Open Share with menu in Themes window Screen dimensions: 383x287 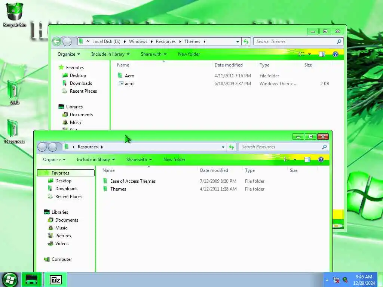click(154, 54)
